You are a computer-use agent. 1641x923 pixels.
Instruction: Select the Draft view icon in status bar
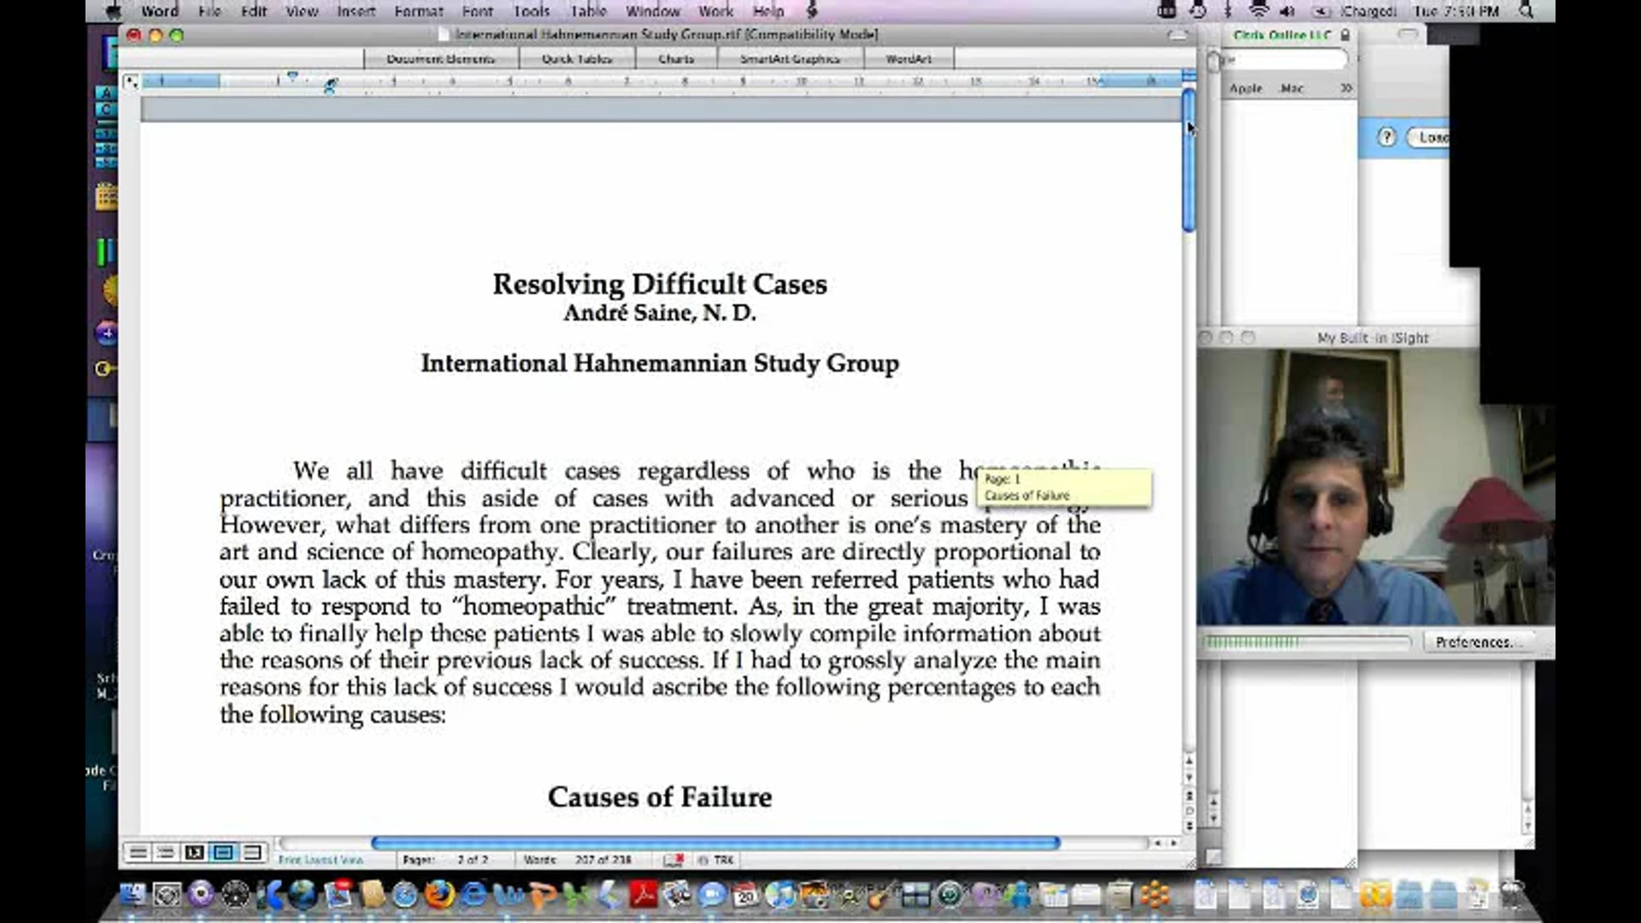click(138, 853)
